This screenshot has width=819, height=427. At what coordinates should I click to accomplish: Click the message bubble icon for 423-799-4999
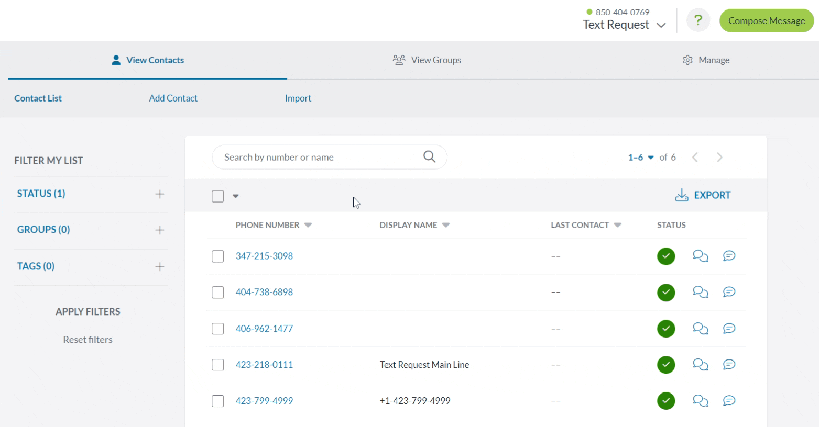click(x=729, y=401)
